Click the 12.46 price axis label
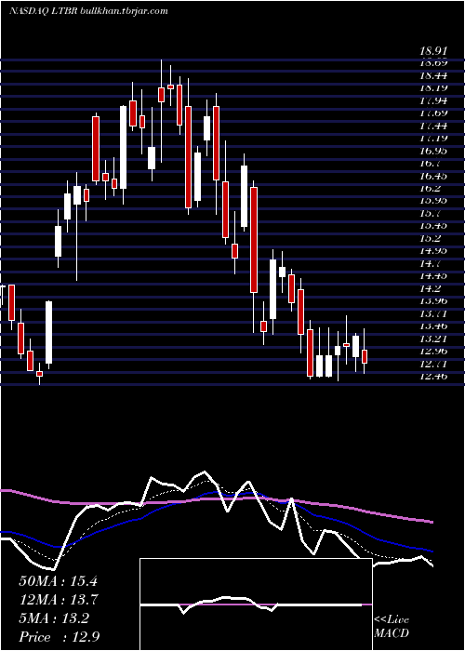465x651 pixels. [434, 377]
